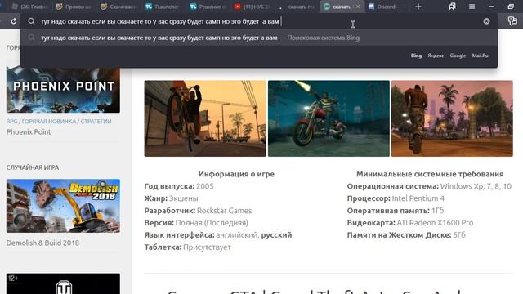The width and height of the screenshot is (523, 294).
Task: Click the 'русский' interface language link
Action: [276, 235]
